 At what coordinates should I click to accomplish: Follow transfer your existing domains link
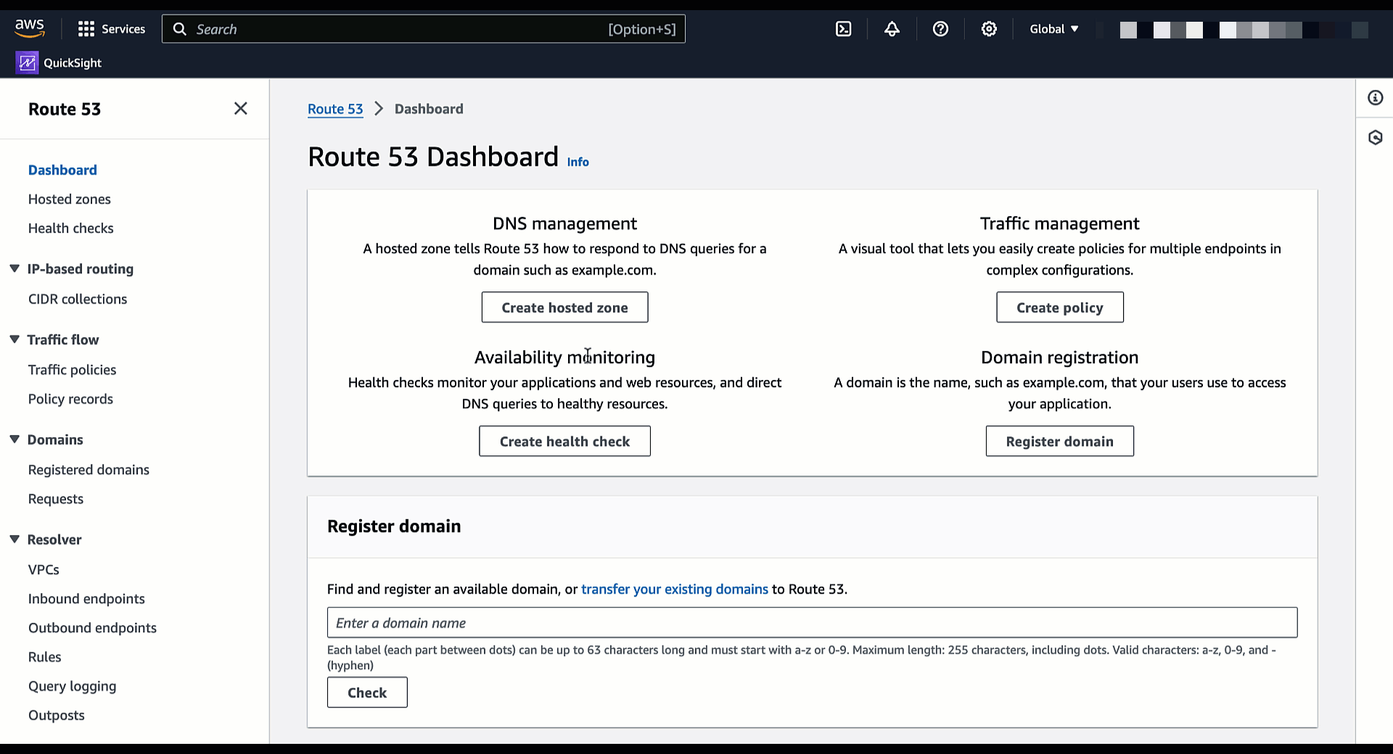[x=675, y=589]
